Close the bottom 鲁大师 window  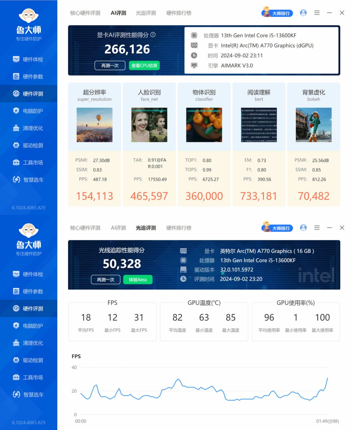click(x=342, y=227)
